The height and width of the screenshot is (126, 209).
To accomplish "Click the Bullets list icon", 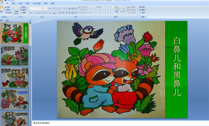I will [61, 8].
